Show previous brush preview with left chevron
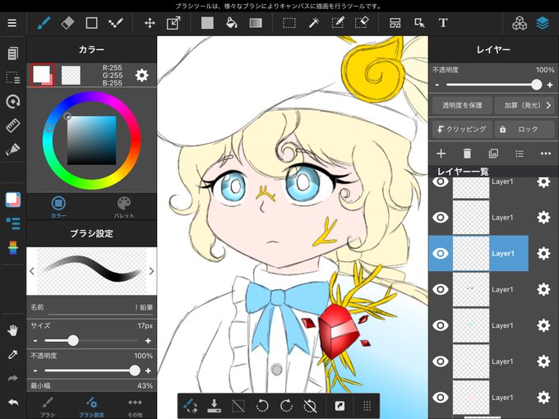This screenshot has height=419, width=559. click(x=32, y=271)
